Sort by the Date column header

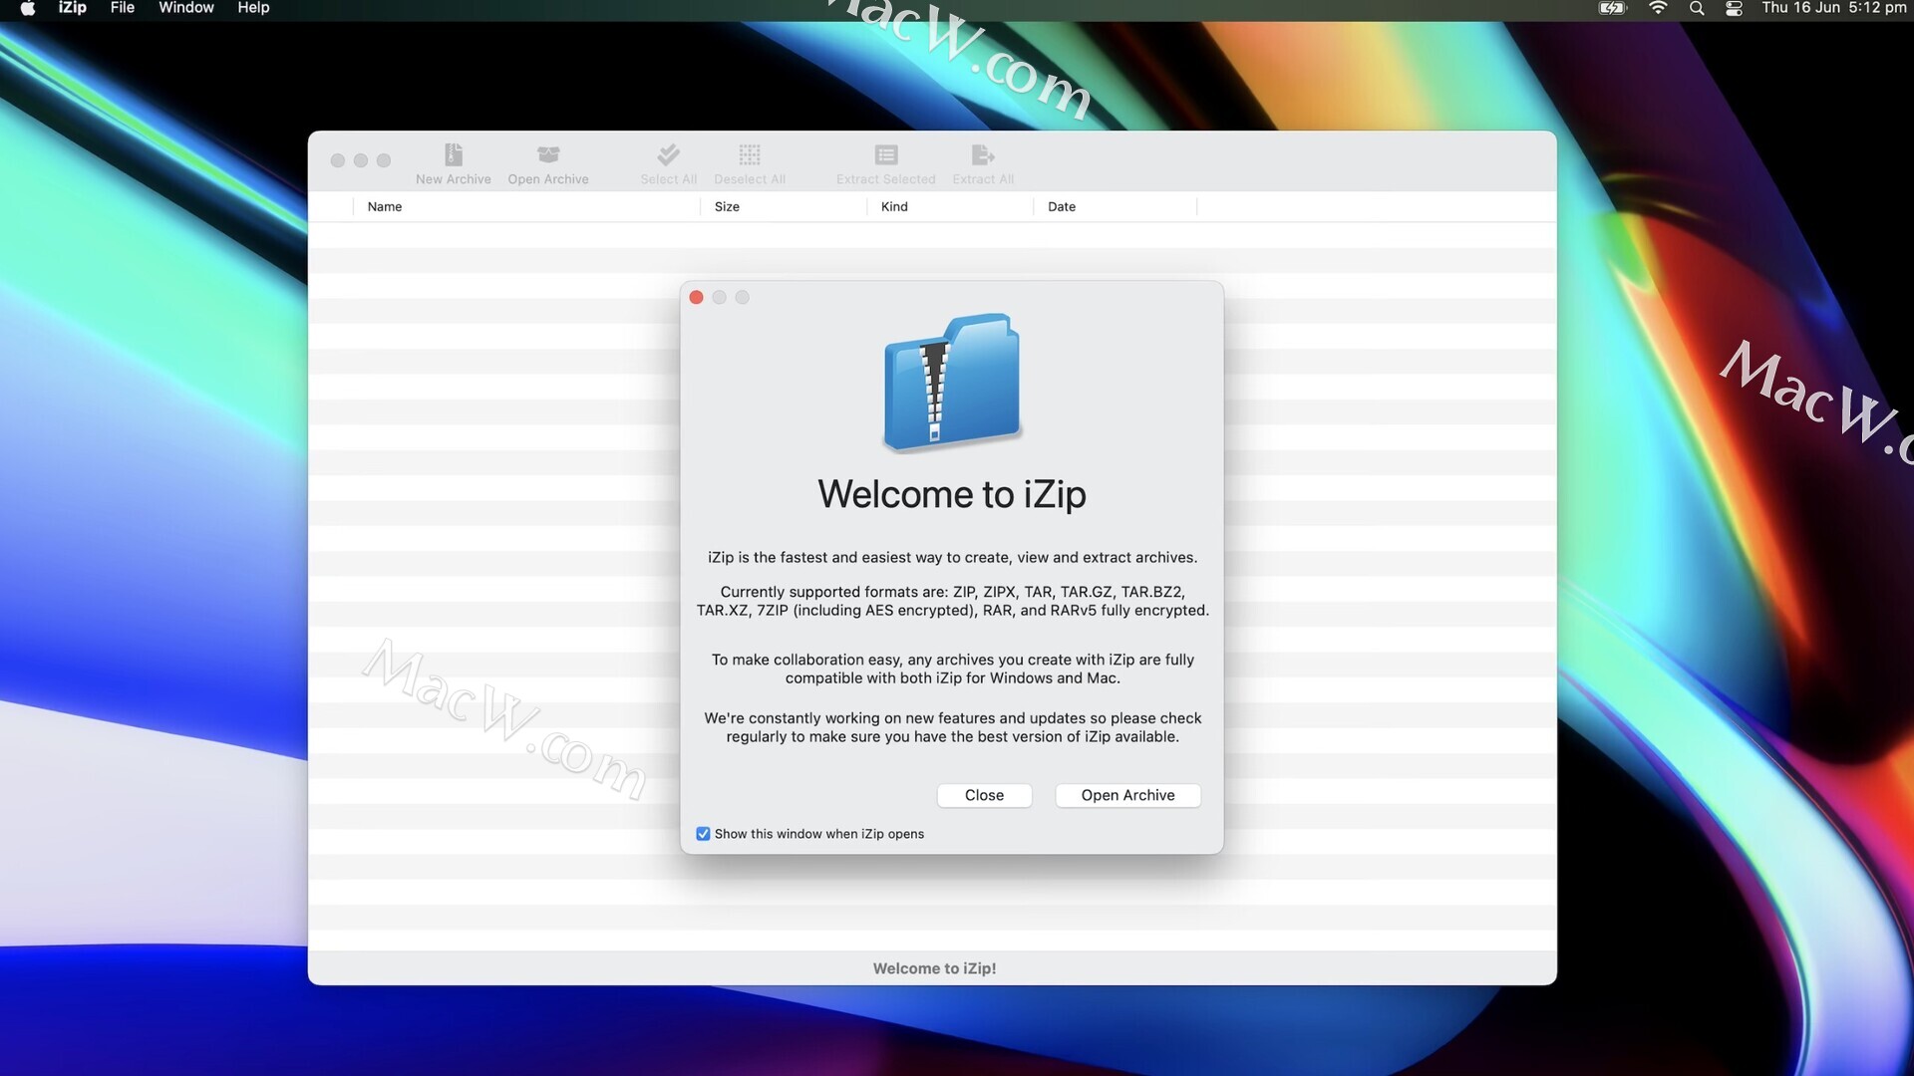(1115, 207)
